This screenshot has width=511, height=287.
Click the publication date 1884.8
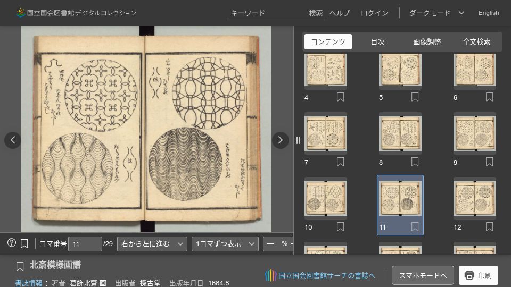pos(218,283)
